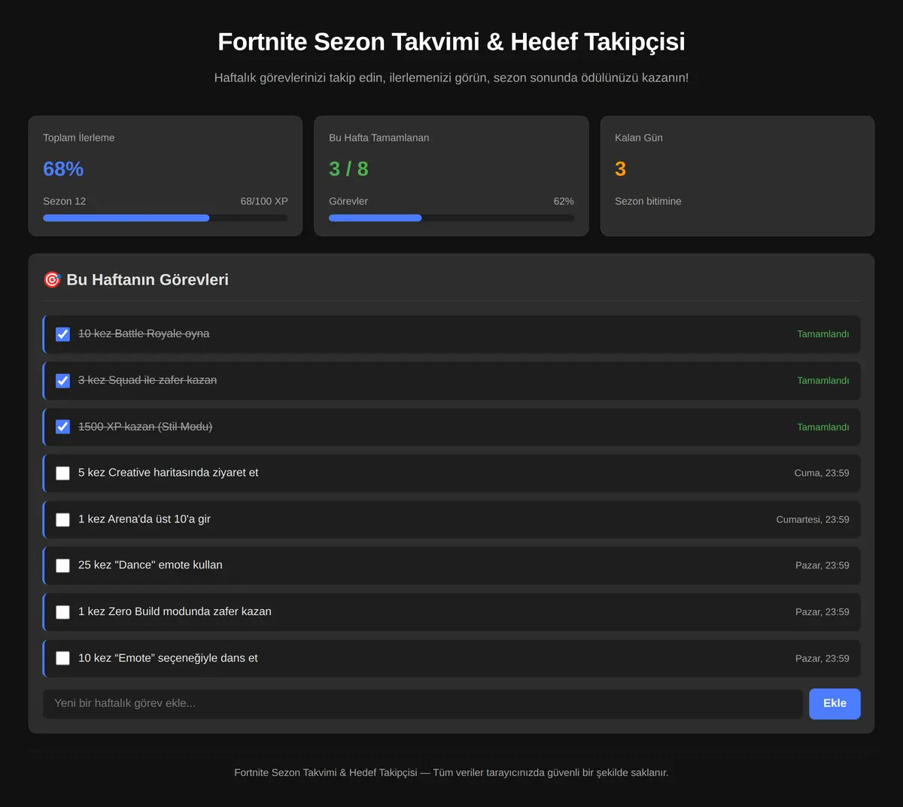This screenshot has height=807, width=903.
Task: Check the "10 kez Emote seçeneğiyle dans et" box
Action: 63,659
